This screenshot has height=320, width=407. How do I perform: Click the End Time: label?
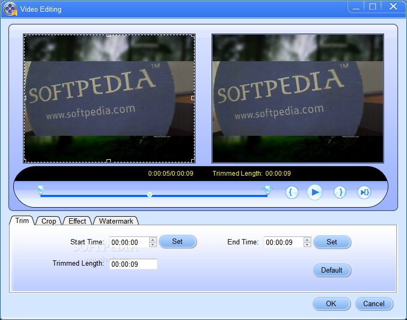click(243, 242)
